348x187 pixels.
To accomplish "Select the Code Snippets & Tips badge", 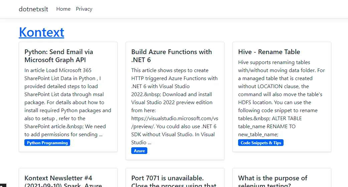I will click(x=261, y=143).
